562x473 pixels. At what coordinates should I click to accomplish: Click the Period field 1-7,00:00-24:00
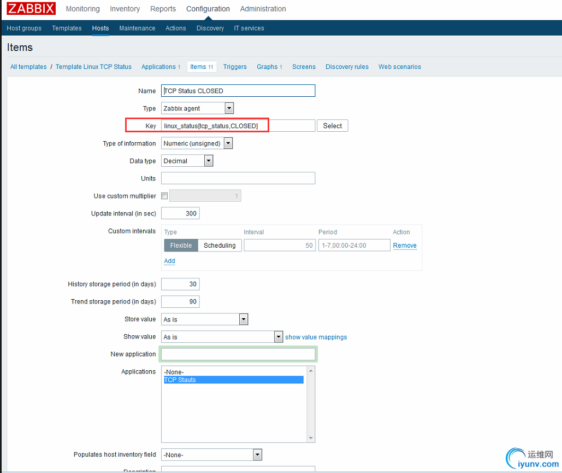click(x=354, y=246)
